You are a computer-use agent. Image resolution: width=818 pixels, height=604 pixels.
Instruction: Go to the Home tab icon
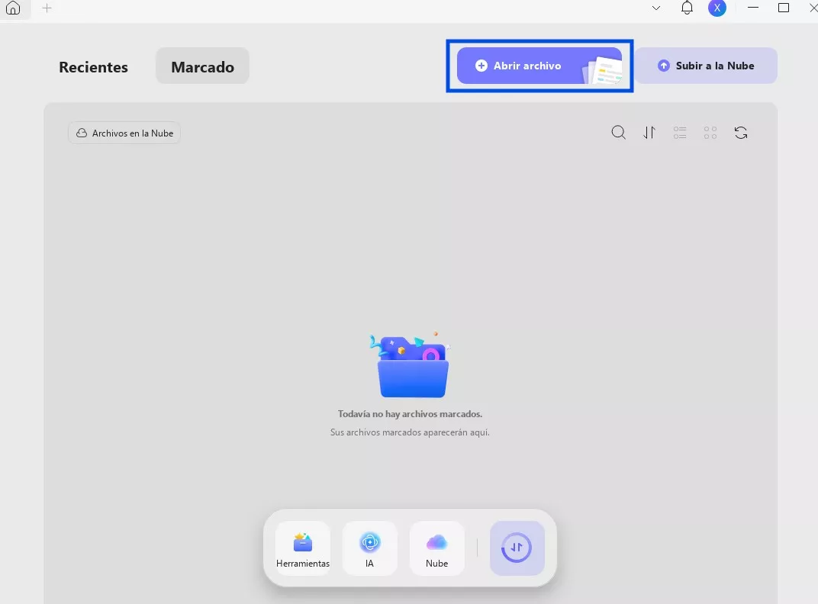[13, 8]
